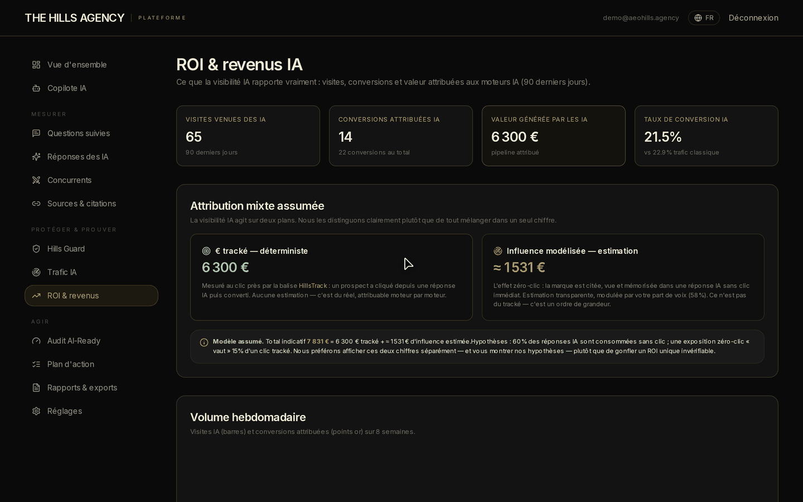Screen dimensions: 803x502
Task: Click the info icon beside Modèle assumé
Action: tap(204, 342)
